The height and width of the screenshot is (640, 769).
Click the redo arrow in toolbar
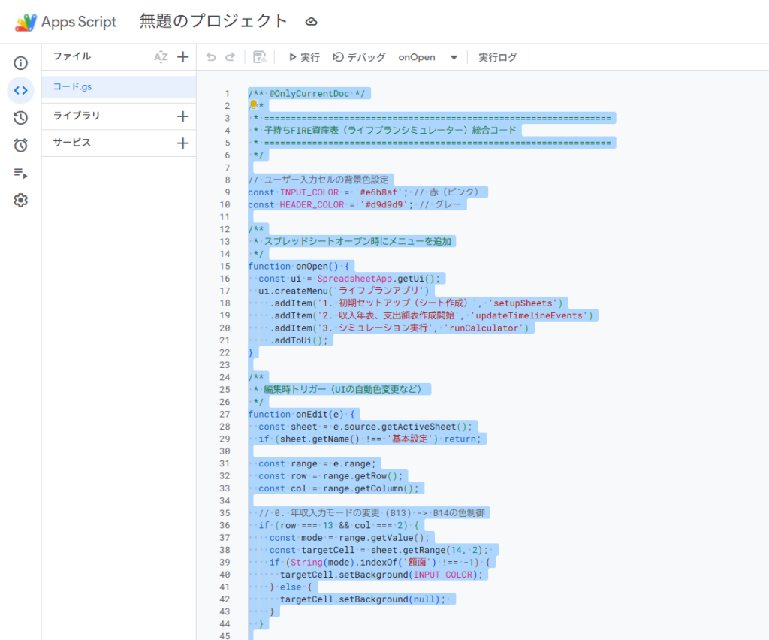point(231,57)
